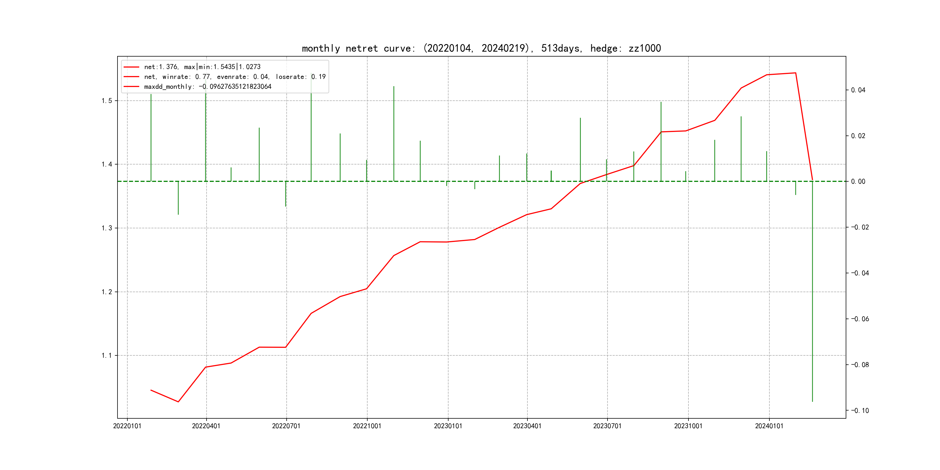Click right y-axis tick label 0.00

[x=858, y=181]
